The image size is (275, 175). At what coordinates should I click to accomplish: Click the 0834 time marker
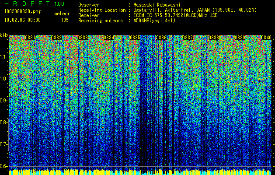click(109, 38)
